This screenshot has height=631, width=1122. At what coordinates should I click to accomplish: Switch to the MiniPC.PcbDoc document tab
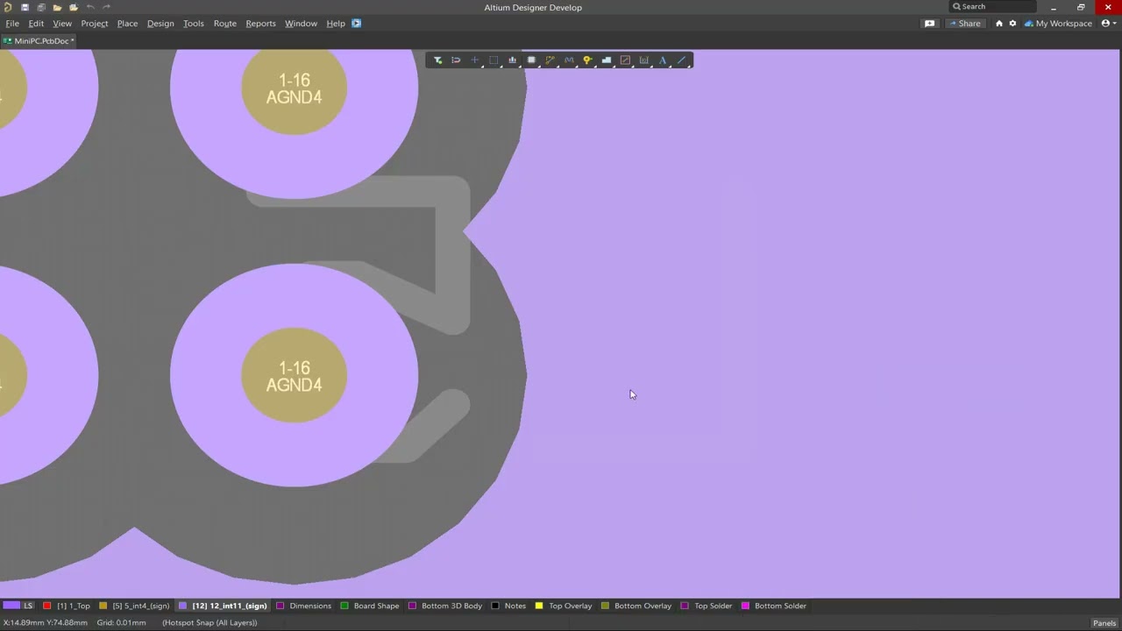[39, 41]
